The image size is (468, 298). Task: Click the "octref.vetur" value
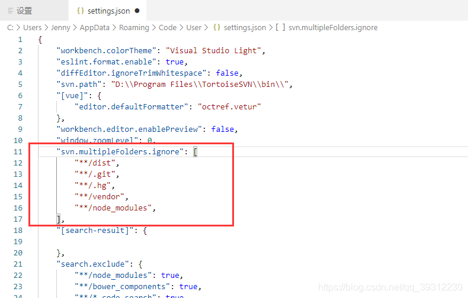click(229, 107)
